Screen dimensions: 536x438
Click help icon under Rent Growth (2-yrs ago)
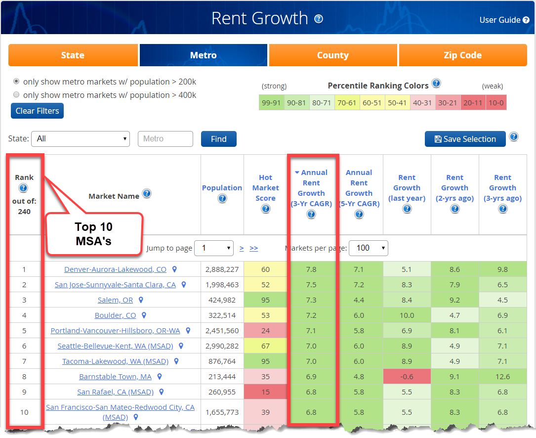click(454, 209)
